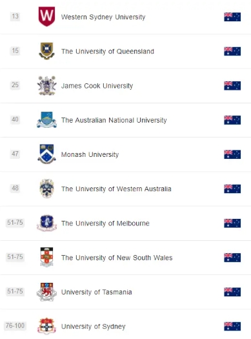Click the University of Sydney crest logo

click(x=46, y=326)
